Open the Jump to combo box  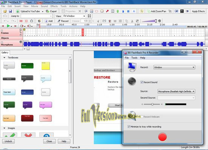pyautogui.click(x=36, y=16)
